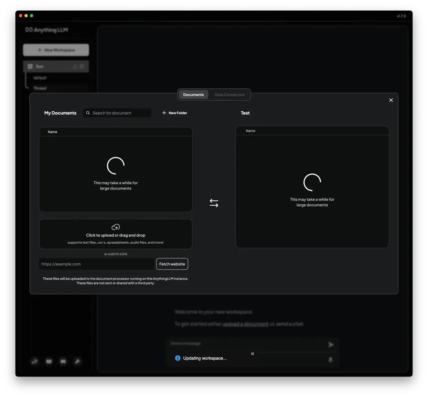This screenshot has width=428, height=397.
Task: Click the New Workspace button
Action: click(56, 50)
